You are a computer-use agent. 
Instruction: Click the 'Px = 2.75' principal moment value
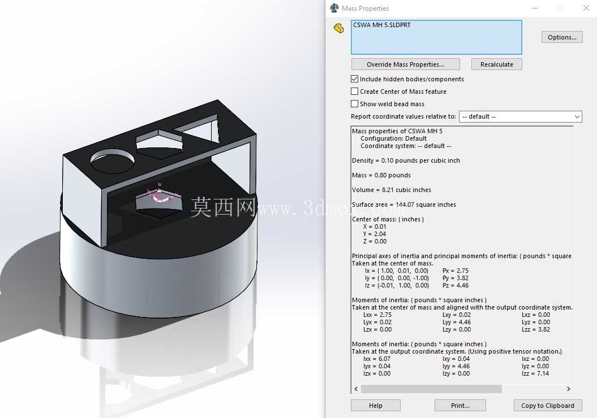point(456,271)
